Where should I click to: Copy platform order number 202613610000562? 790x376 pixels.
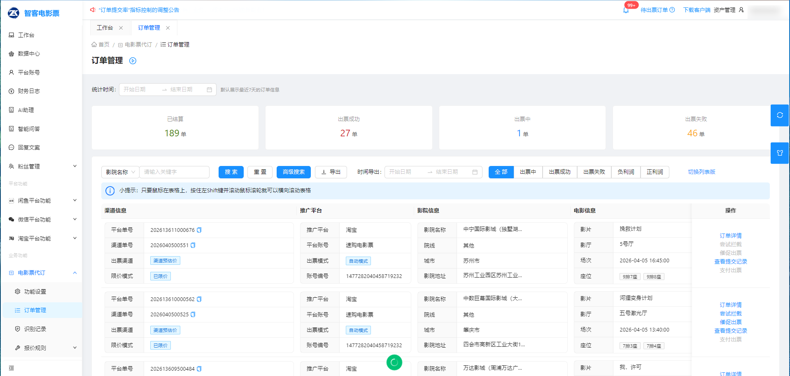(x=199, y=299)
